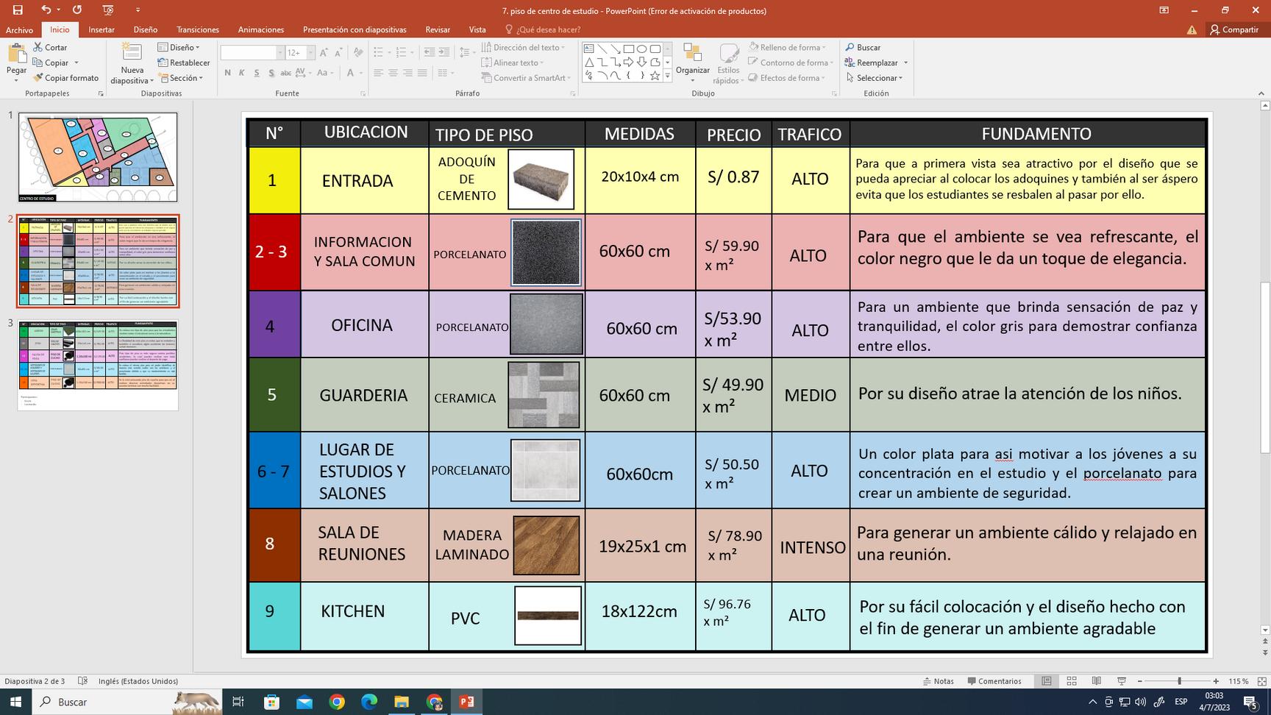Image resolution: width=1271 pixels, height=715 pixels.
Task: Expand the Diseño layout dropdown
Action: tap(178, 47)
